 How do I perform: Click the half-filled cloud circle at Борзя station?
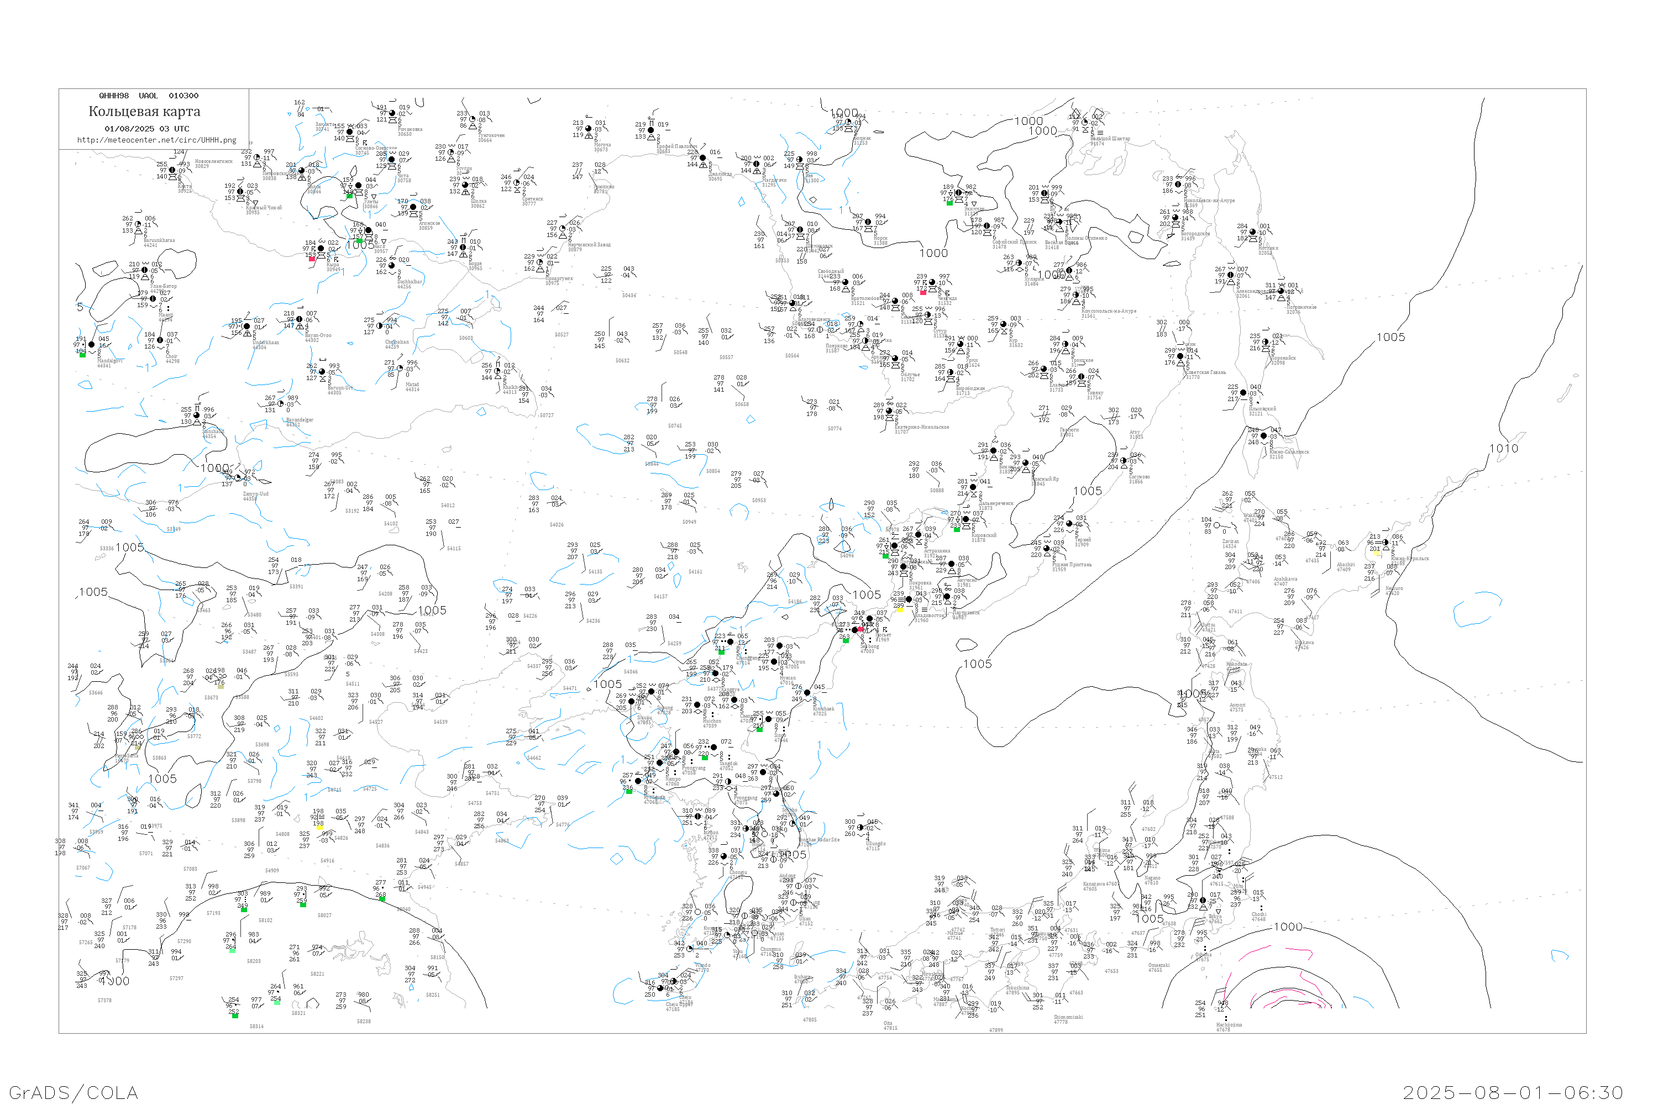[463, 248]
